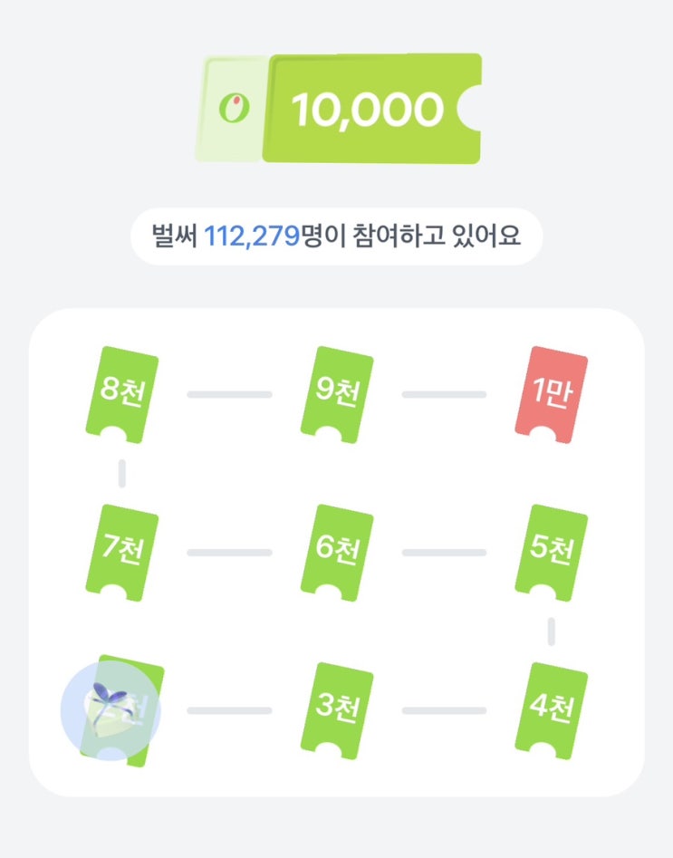Screen dimensions: 673x858
Task: Click the blue sprout position marker
Action: pos(111,710)
